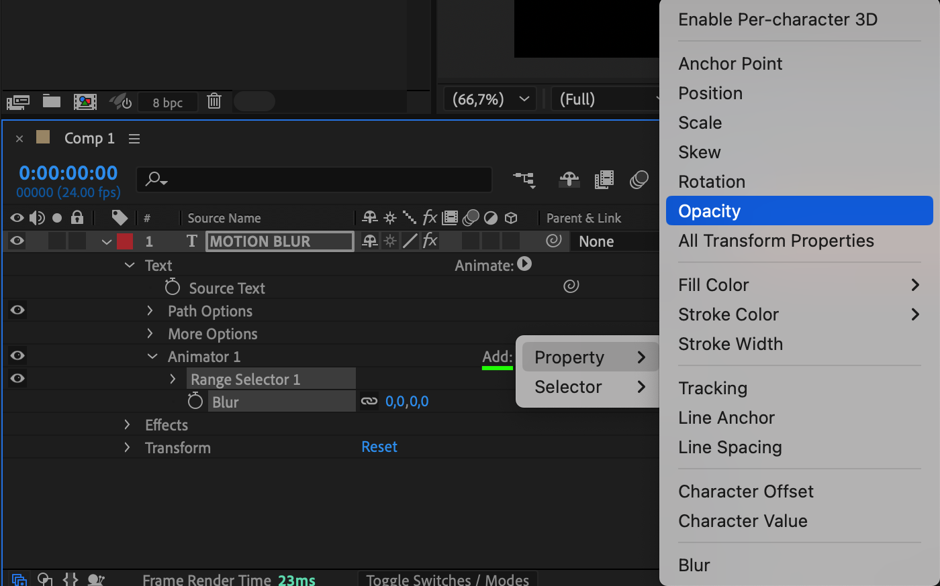Expand the Path Options group
The width and height of the screenshot is (940, 586).
(x=150, y=311)
